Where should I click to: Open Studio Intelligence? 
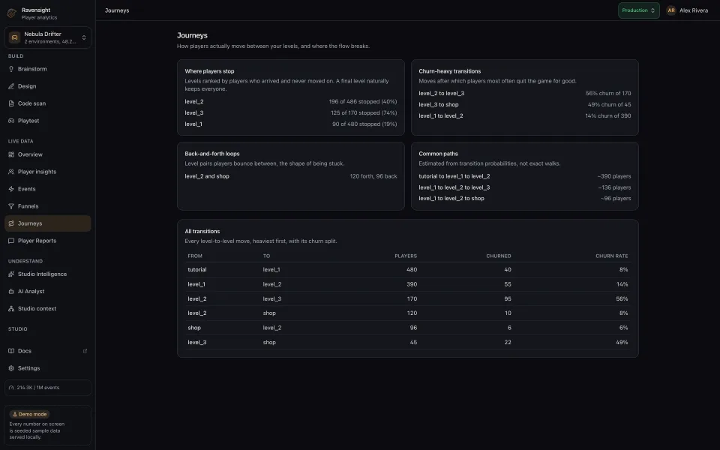click(48, 274)
